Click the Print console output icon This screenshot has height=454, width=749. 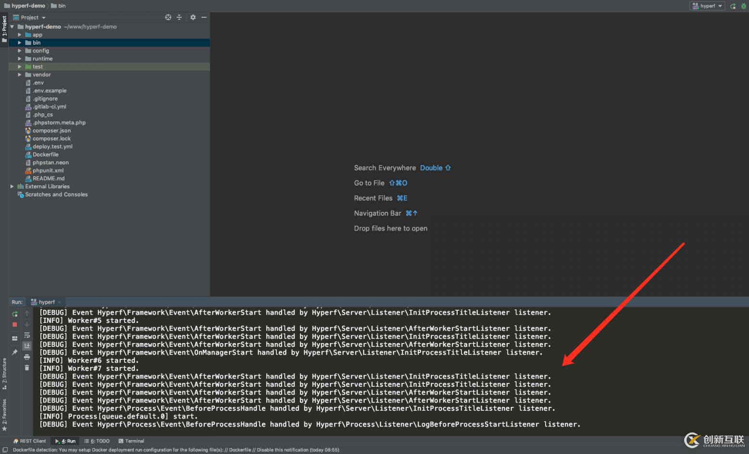[27, 357]
